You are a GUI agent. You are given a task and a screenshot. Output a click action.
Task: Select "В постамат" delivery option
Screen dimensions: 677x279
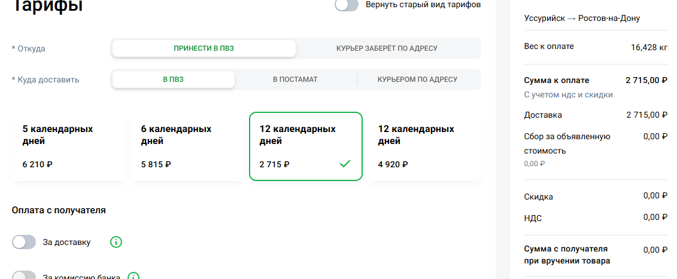295,79
